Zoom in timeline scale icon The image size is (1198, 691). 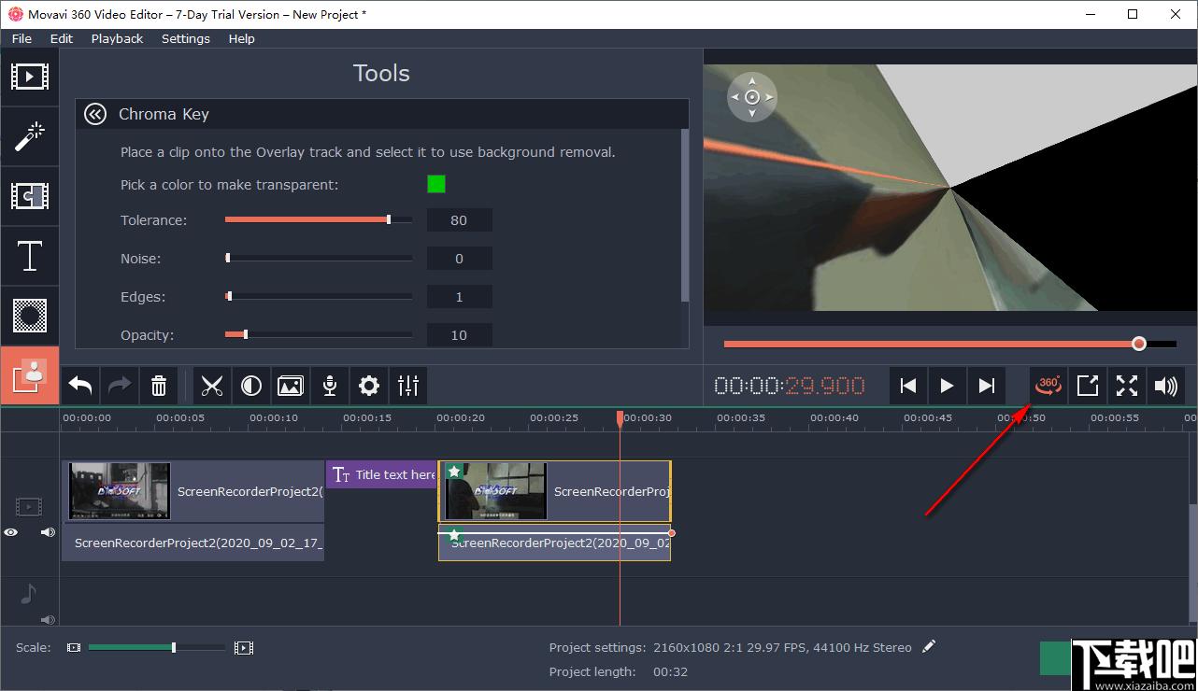coord(244,647)
